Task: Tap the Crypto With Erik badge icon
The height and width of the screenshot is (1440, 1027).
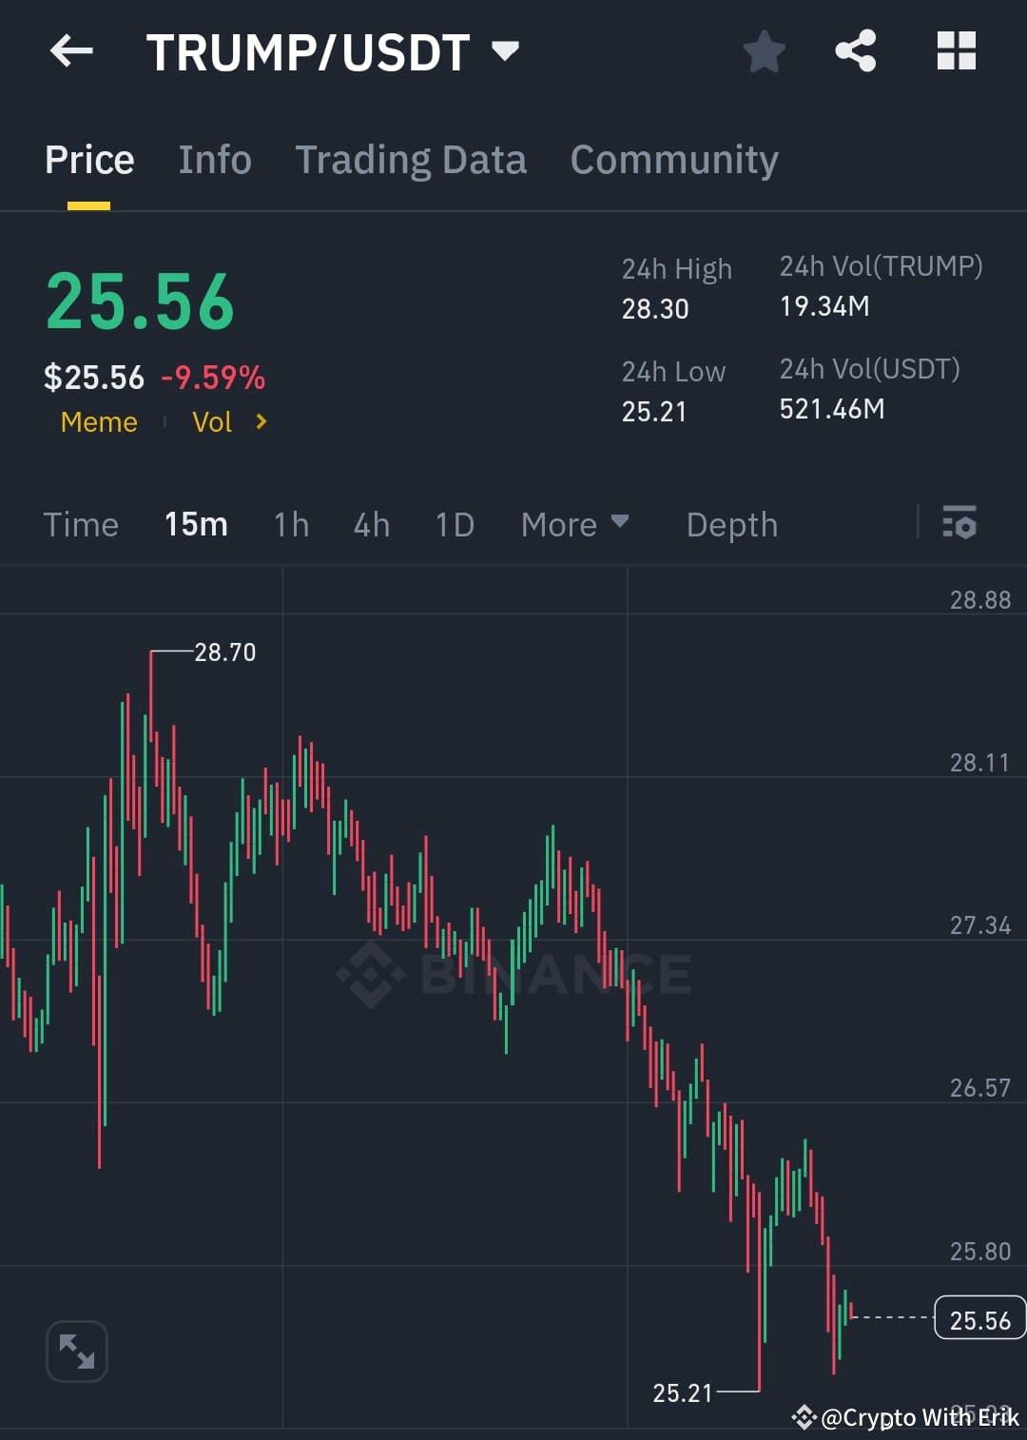Action: coord(804,1418)
